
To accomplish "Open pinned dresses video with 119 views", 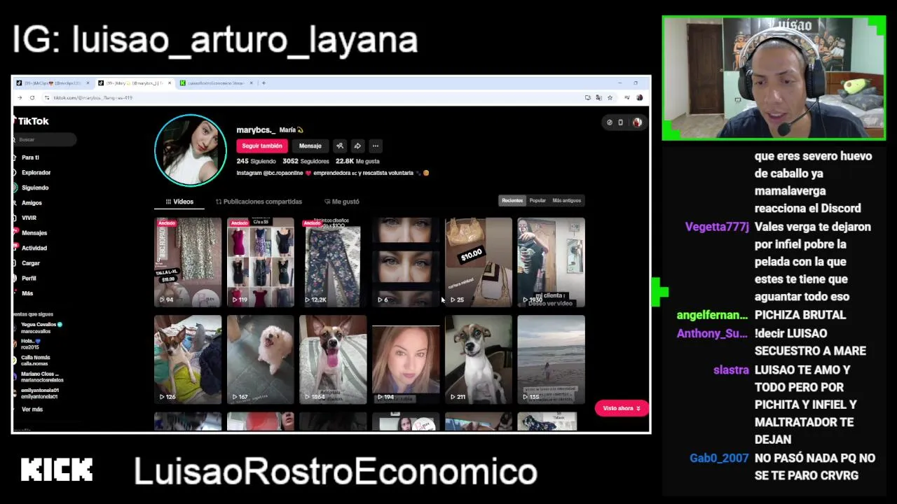I will pyautogui.click(x=260, y=262).
